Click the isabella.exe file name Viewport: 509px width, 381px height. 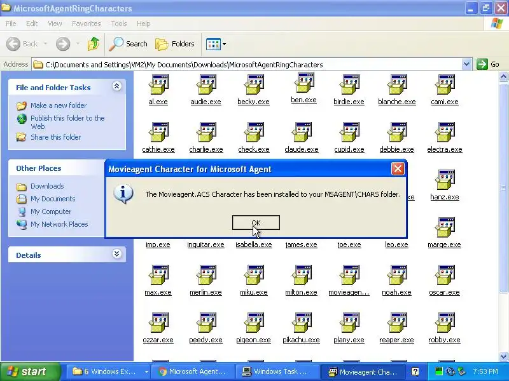click(x=254, y=244)
